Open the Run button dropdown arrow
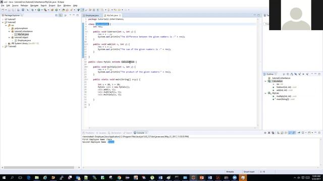This screenshot has height=181, width=323. click(42, 10)
